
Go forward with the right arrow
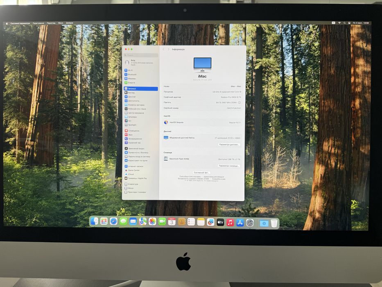[x=168, y=49]
